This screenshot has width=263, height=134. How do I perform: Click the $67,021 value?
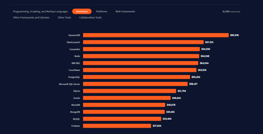(x=209, y=42)
